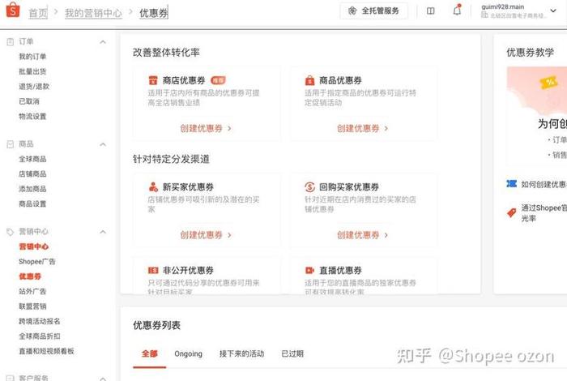Open 退货/退款 in sidebar
The image size is (567, 381).
pyautogui.click(x=34, y=87)
